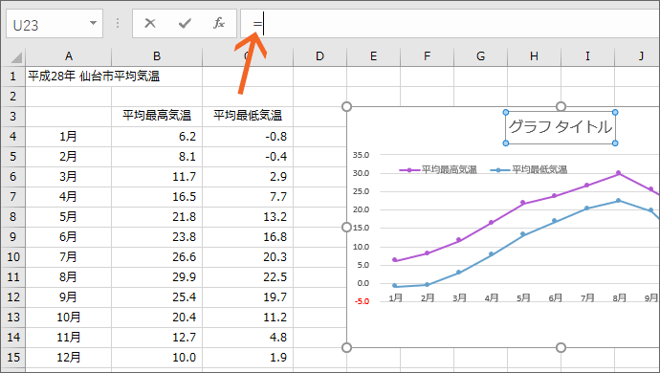This screenshot has width=660, height=373.
Task: Cancel formula entry with the X icon
Action: tap(150, 23)
